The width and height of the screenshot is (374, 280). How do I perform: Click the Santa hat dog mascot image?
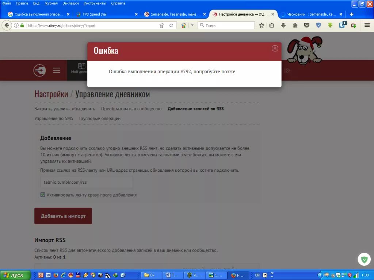coord(304,51)
